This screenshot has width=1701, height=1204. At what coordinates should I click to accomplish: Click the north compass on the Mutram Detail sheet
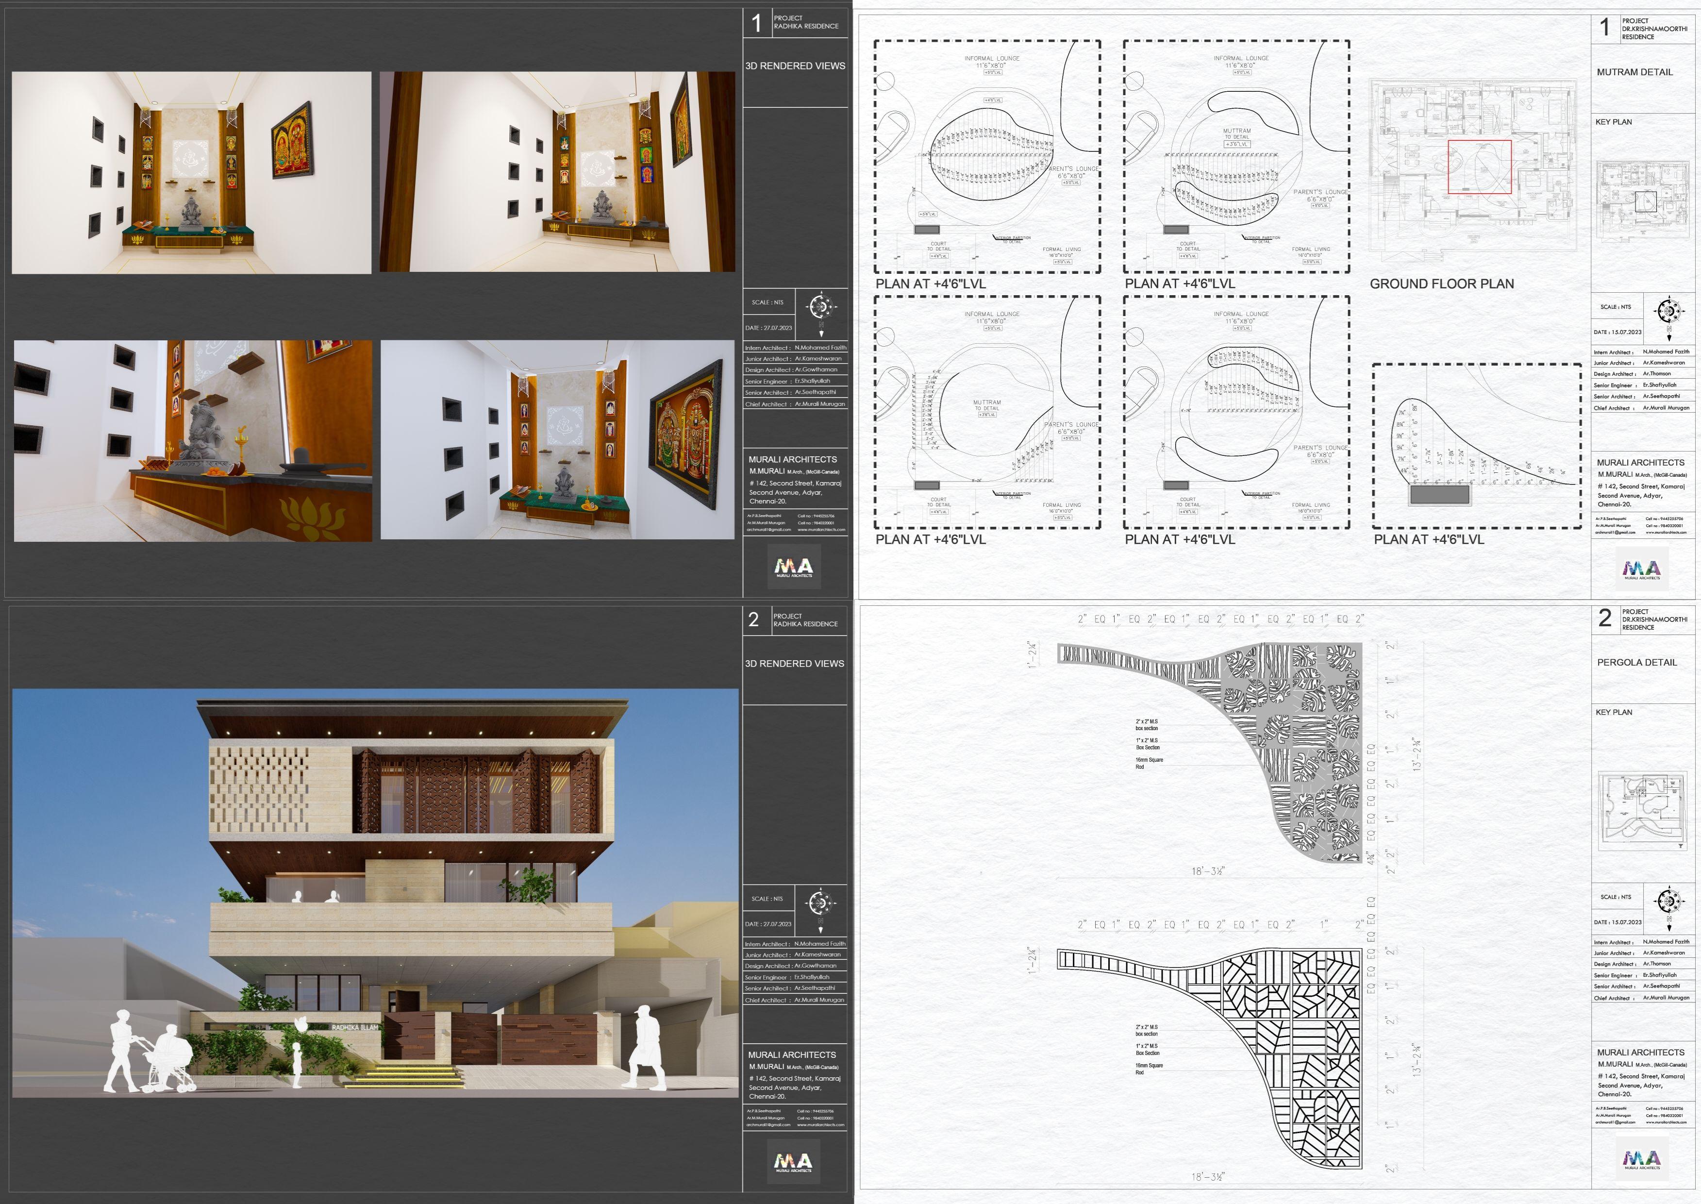[x=1668, y=311]
